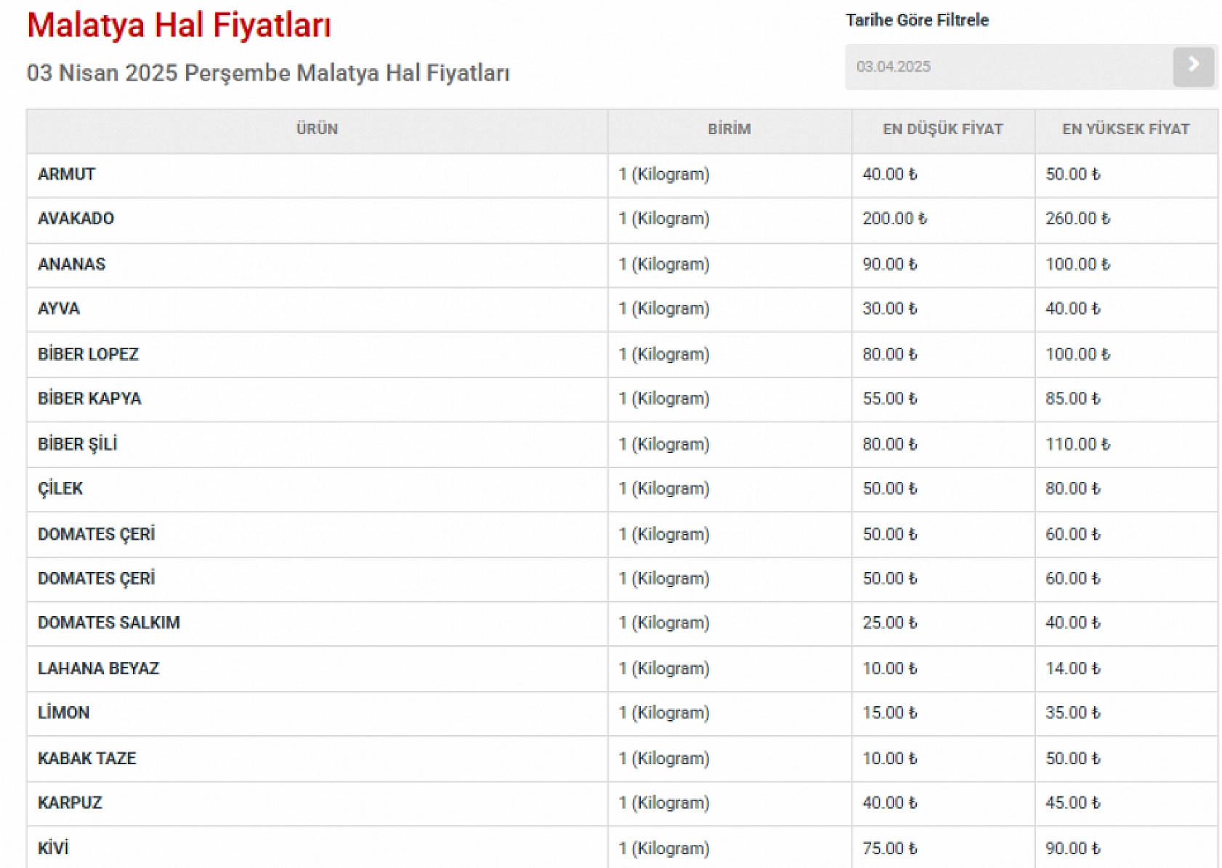Click the ÜRÜN column header
Viewport: 1222px width, 868px height.
[317, 129]
